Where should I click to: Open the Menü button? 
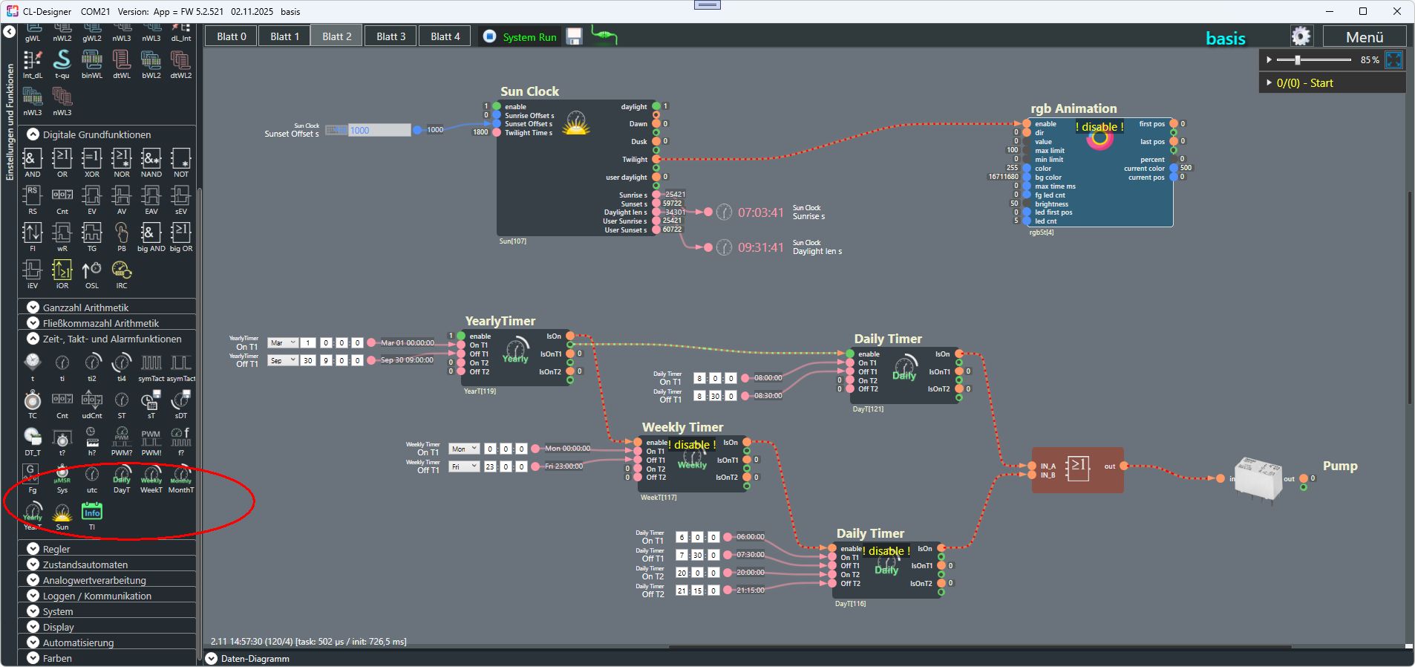pos(1364,37)
